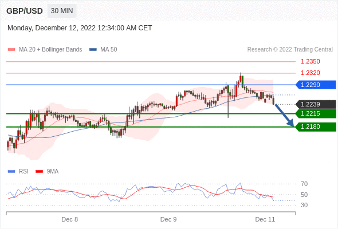The height and width of the screenshot is (229, 338).
Task: Click the dark blue MA 50 swatch
Action: coord(93,50)
